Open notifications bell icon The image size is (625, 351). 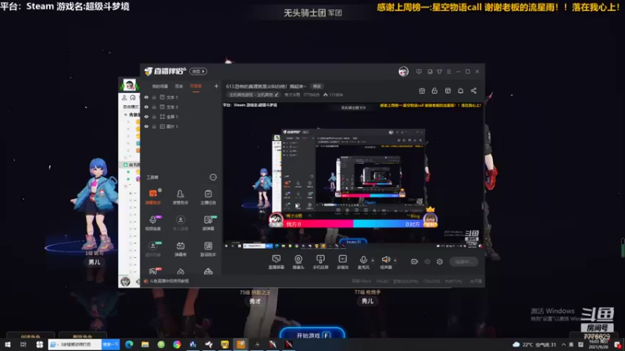point(460,90)
